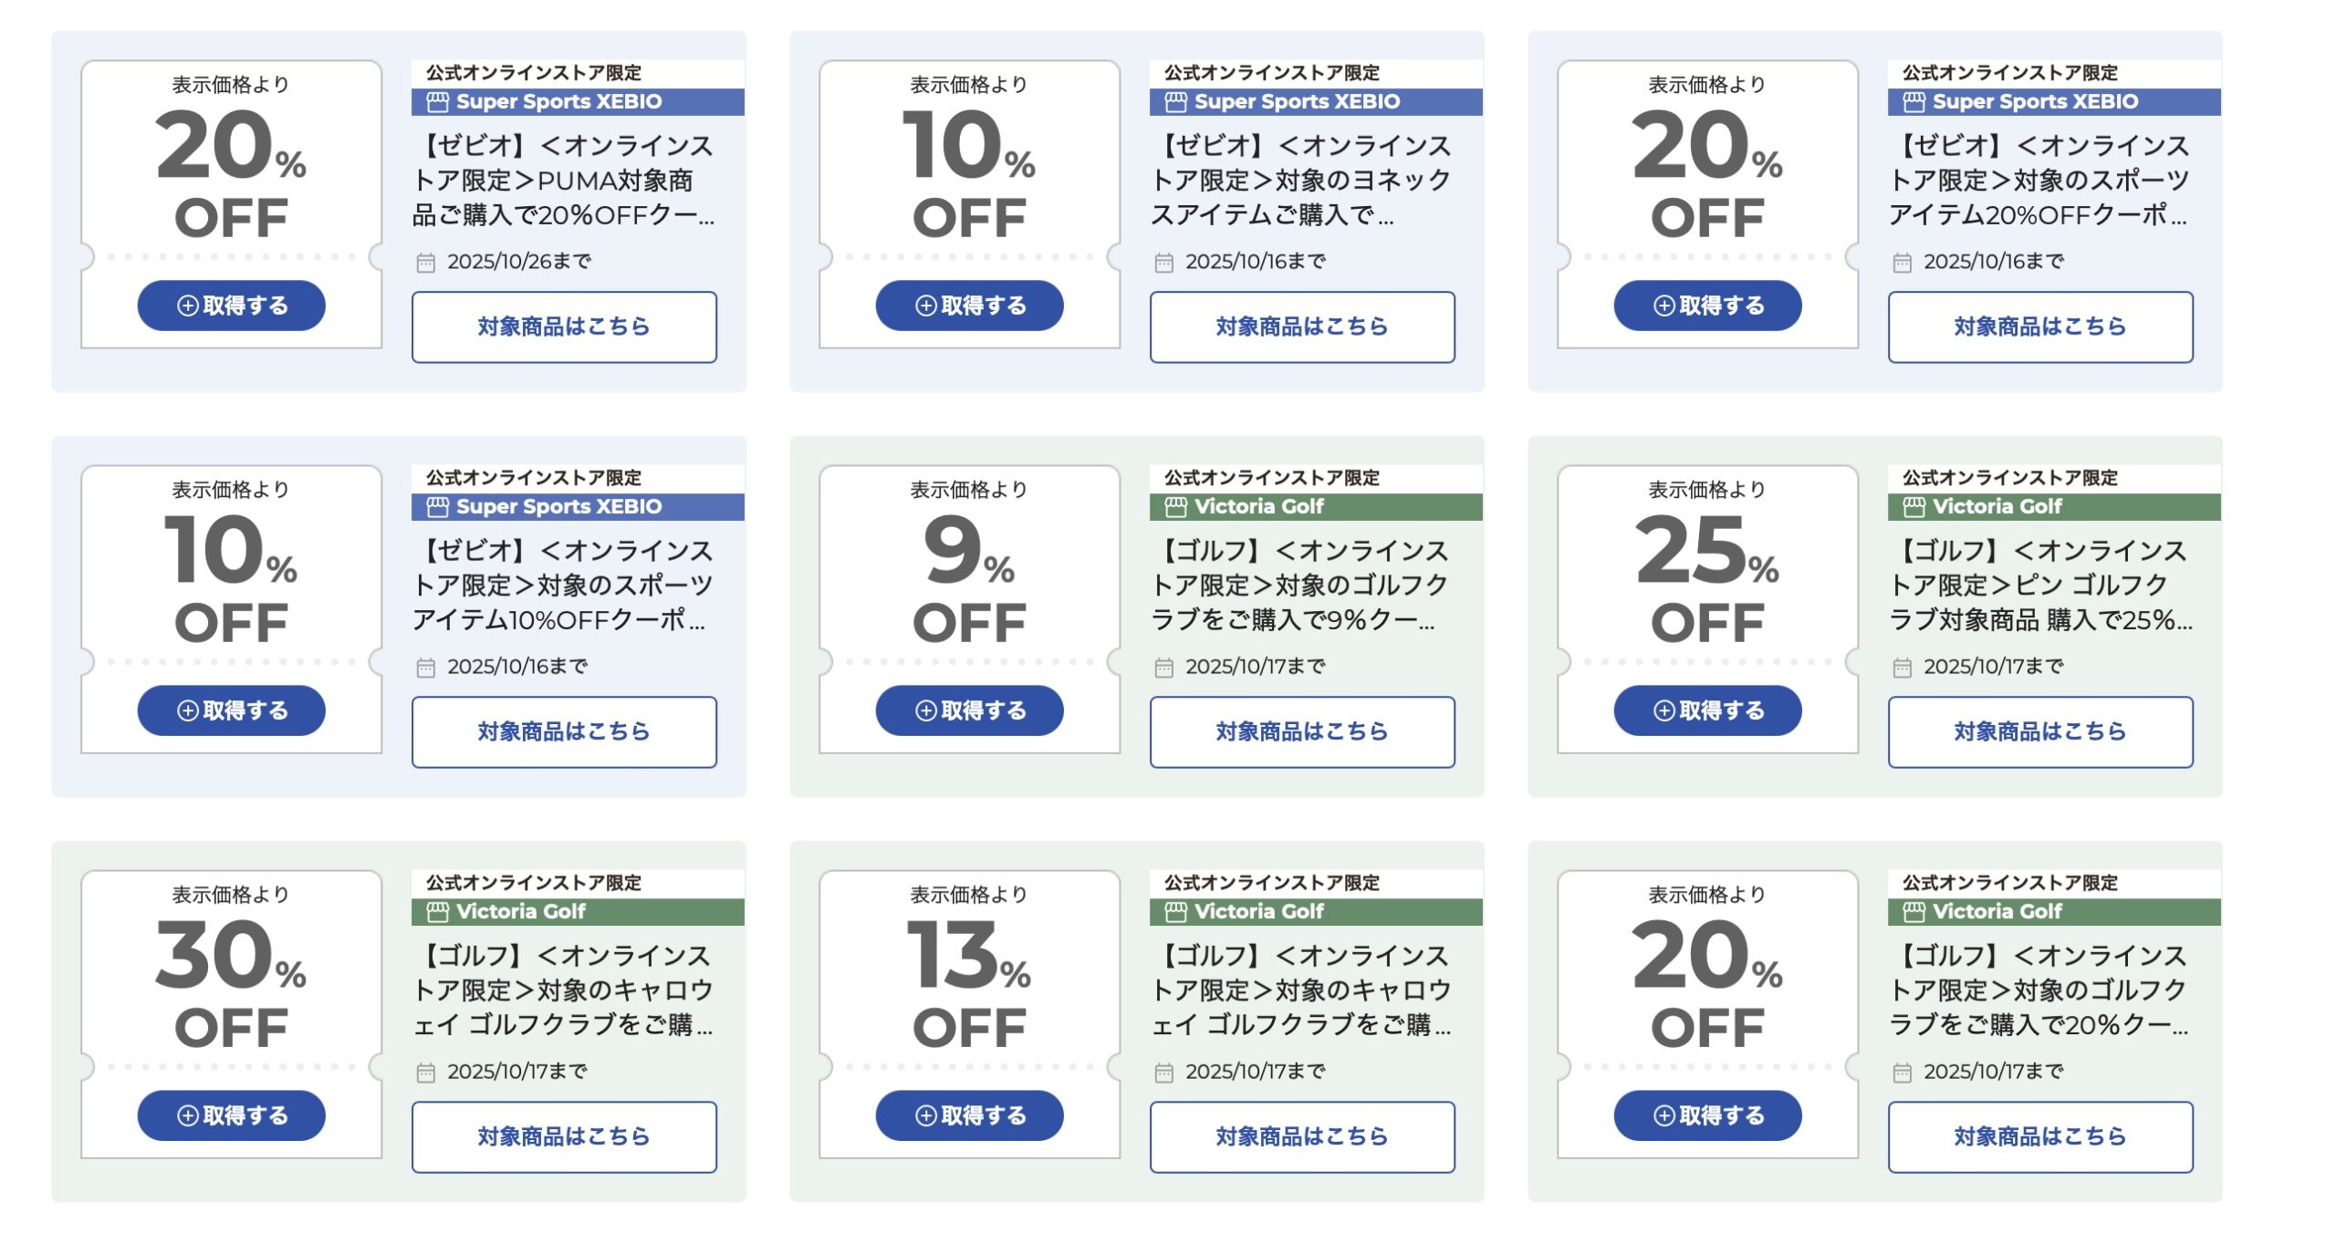This screenshot has height=1244, width=2336.
Task: Obtain the 13% OFF Callaway coupon
Action: tap(969, 1115)
